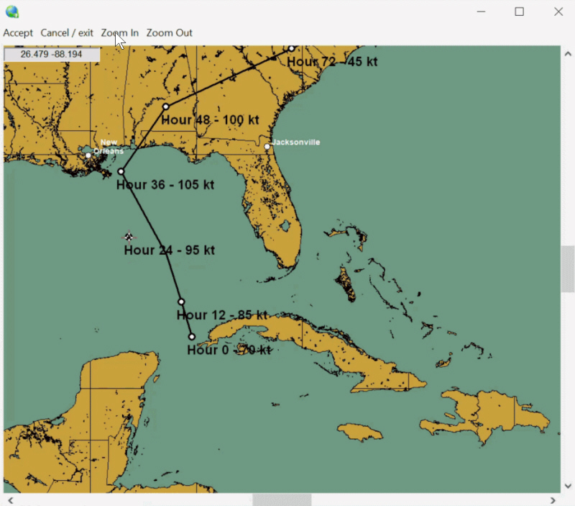This screenshot has width=575, height=506.
Task: Maximize the map window
Action: [519, 12]
